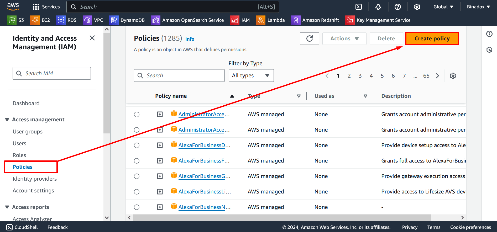Open table preferences gear icon

pyautogui.click(x=453, y=76)
